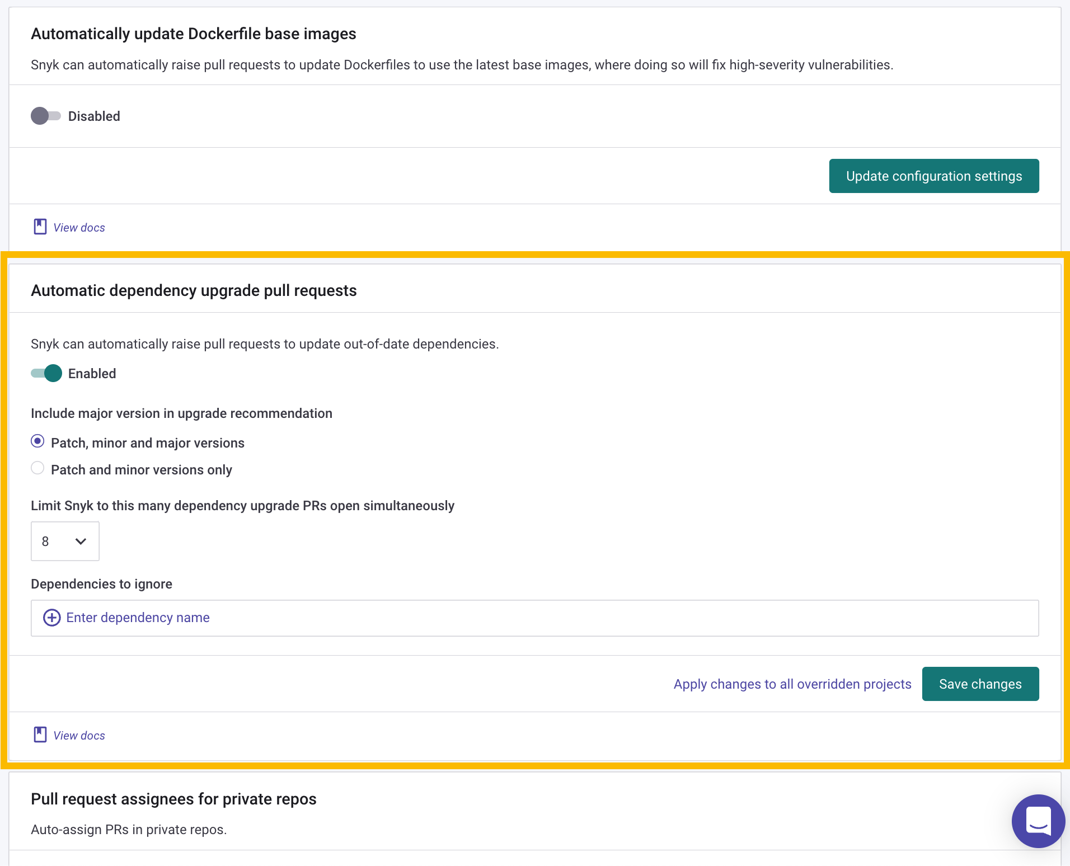Open View docs link for dependency upgrades
1070x866 pixels.
pos(79,735)
